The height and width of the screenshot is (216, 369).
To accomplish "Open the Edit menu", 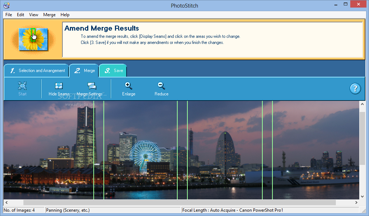I will [21, 14].
